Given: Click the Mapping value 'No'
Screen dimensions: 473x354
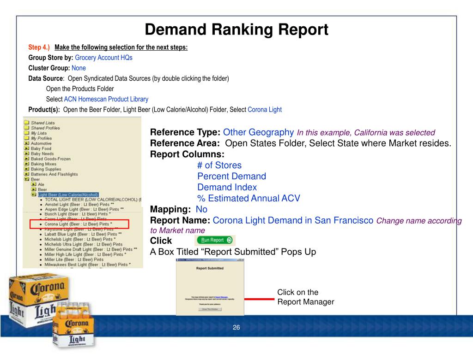Looking at the screenshot, I should click(x=201, y=209).
